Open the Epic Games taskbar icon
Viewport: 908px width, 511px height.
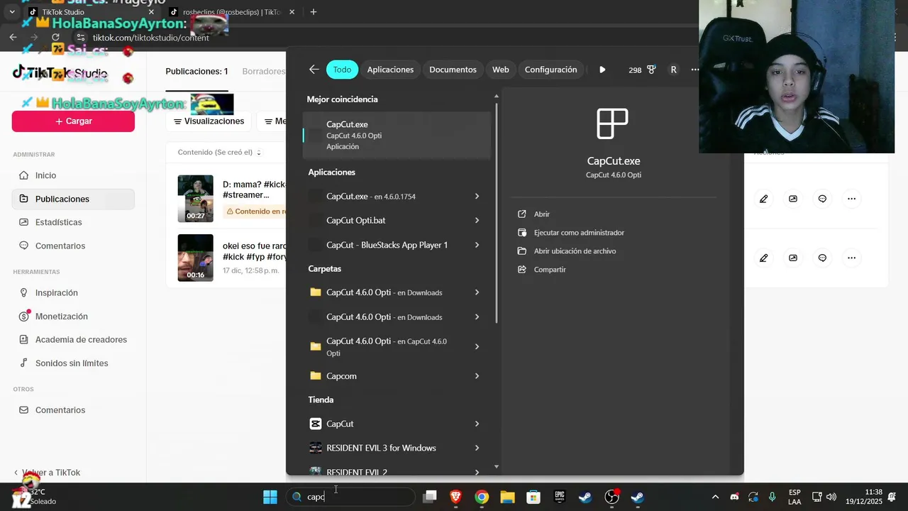[560, 497]
